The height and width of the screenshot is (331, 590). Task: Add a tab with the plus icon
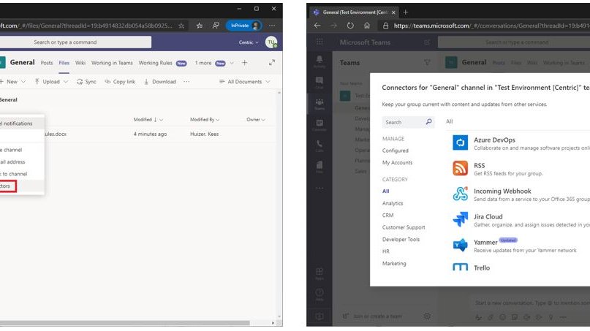[245, 63]
